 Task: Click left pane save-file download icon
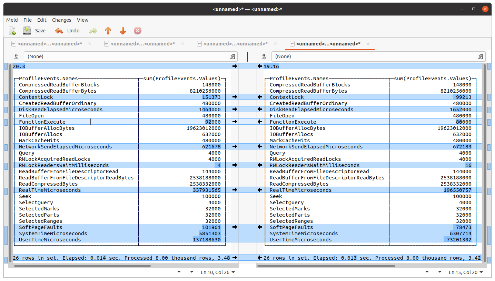tap(16, 56)
